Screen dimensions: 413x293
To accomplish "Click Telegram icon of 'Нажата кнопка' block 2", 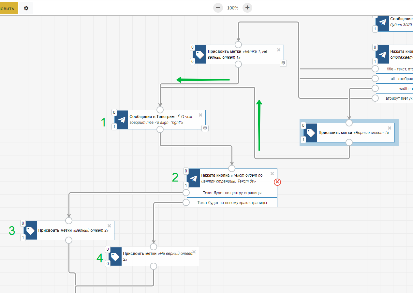I will pos(194,178).
